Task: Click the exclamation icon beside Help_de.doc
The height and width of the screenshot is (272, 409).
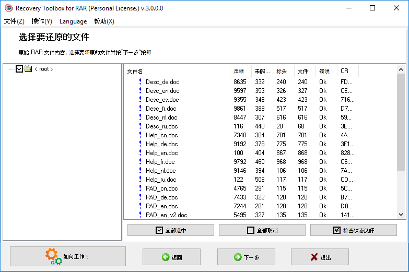Action: 140,144
